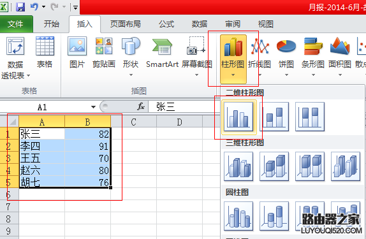
Task: Select column C header
Action: pos(133,122)
